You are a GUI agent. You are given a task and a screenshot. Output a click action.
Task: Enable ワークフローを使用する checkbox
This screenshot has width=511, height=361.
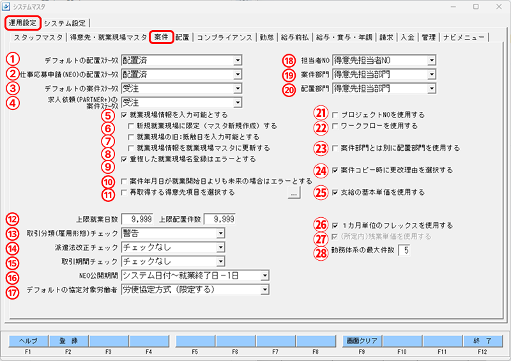coord(335,126)
